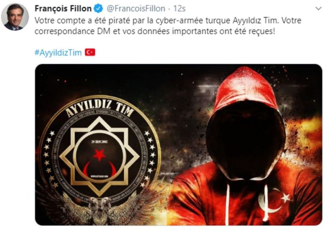Viewport: 329px width, 232px height.
Task: Click the red star inside the emblem
Action: 99,155
